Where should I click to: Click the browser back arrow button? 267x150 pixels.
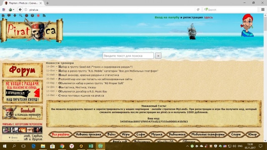(x=20, y=10)
